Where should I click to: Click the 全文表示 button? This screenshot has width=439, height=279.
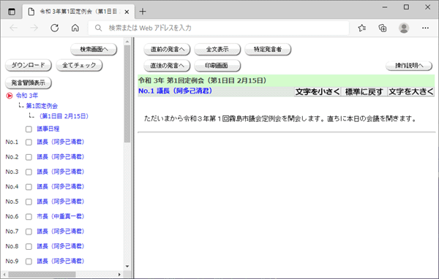point(217,50)
